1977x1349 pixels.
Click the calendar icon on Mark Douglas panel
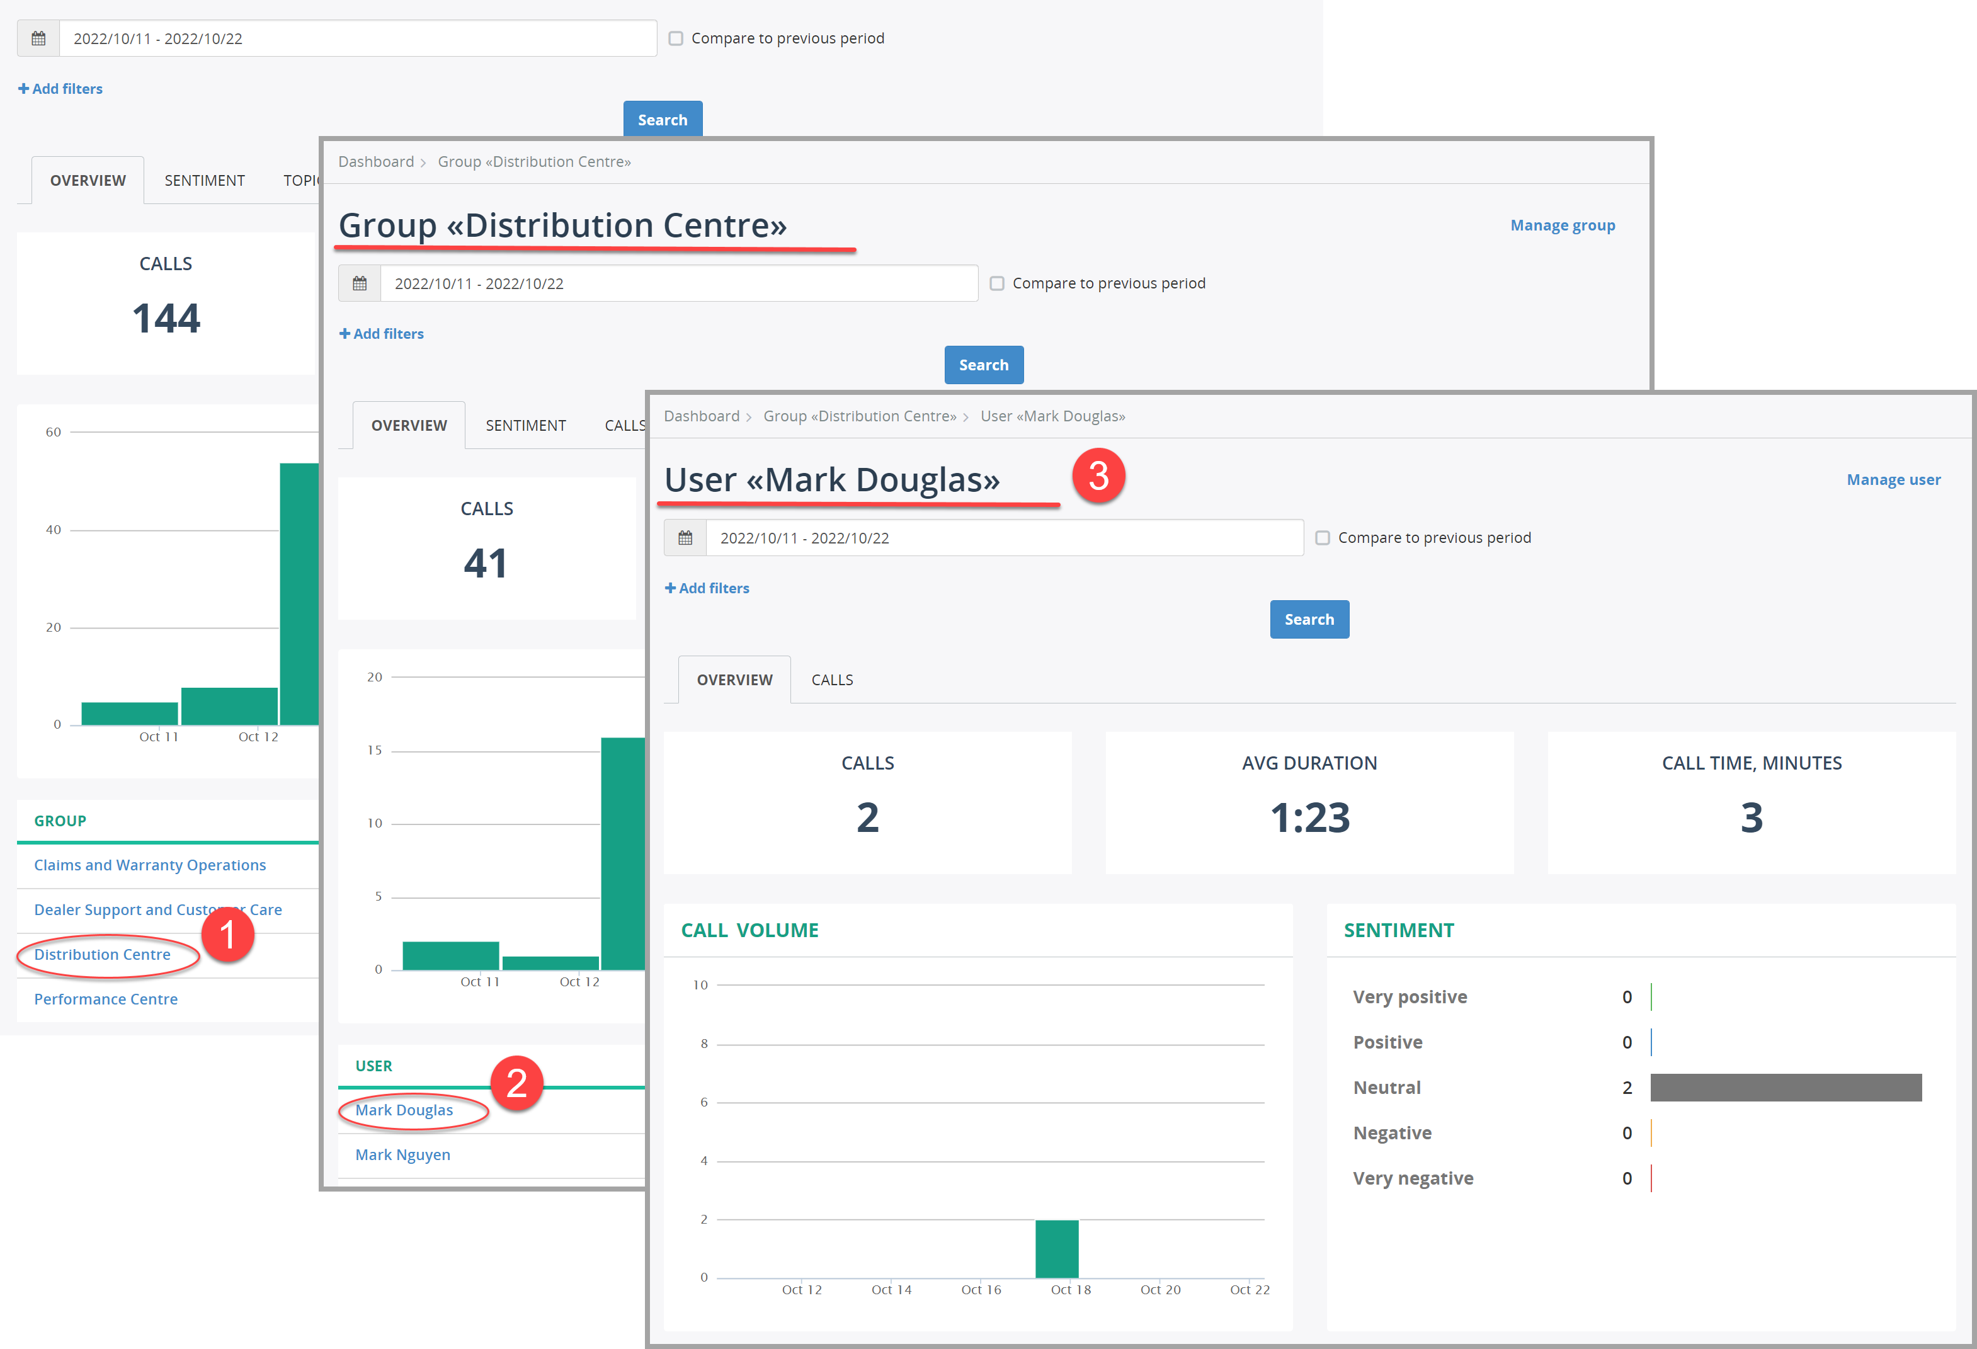(x=683, y=538)
